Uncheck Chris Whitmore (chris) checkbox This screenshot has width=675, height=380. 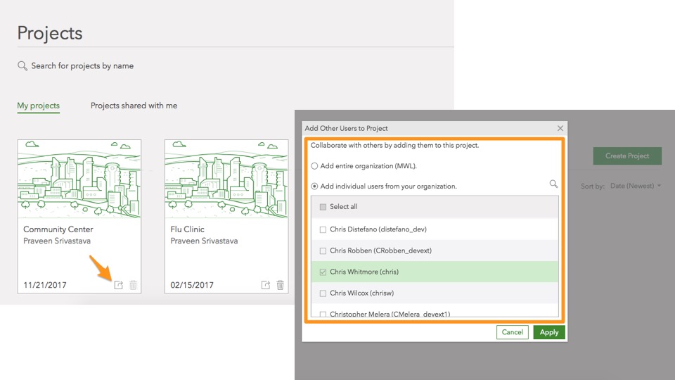323,272
